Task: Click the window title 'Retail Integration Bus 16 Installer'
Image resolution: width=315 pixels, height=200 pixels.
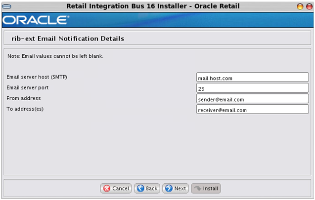Action: click(127, 6)
